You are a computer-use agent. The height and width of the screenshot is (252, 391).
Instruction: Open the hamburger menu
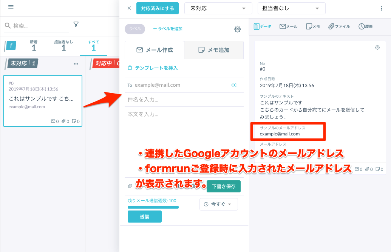coord(11,7)
